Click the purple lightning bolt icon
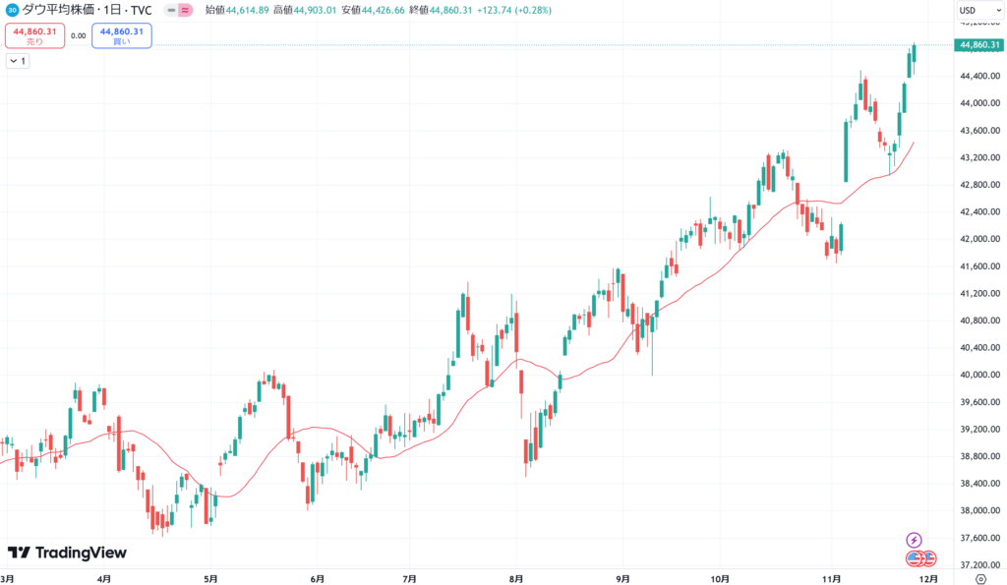The image size is (1007, 585). pyautogui.click(x=914, y=540)
